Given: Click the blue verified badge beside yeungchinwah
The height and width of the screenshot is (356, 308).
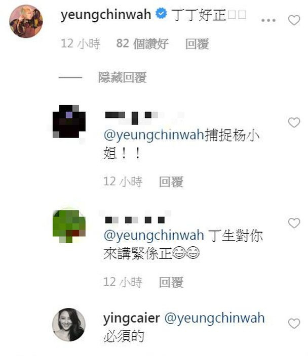Looking at the screenshot, I should [x=161, y=13].
